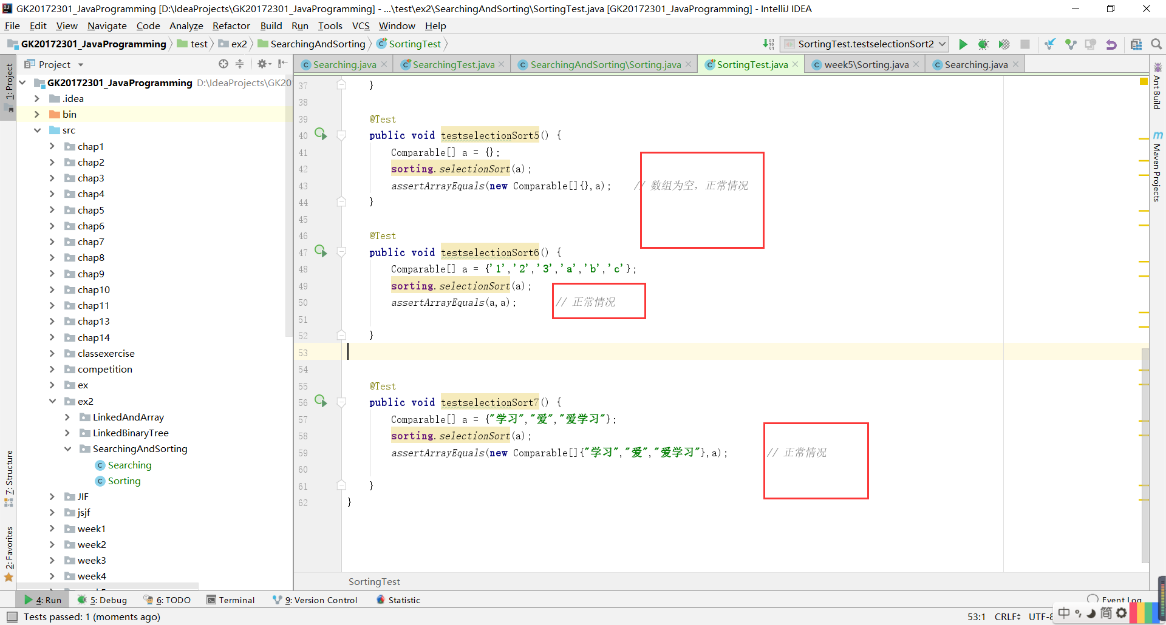Click the CRLF line separator selector
The height and width of the screenshot is (625, 1166).
coord(1007,617)
